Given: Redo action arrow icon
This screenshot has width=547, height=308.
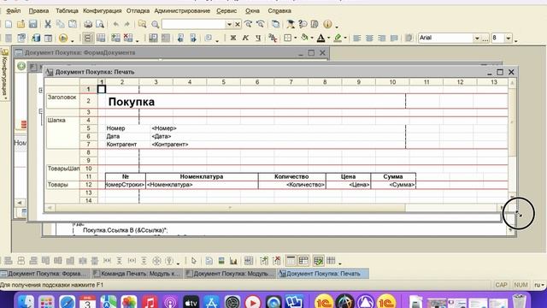Looking at the screenshot, I should point(127,24).
